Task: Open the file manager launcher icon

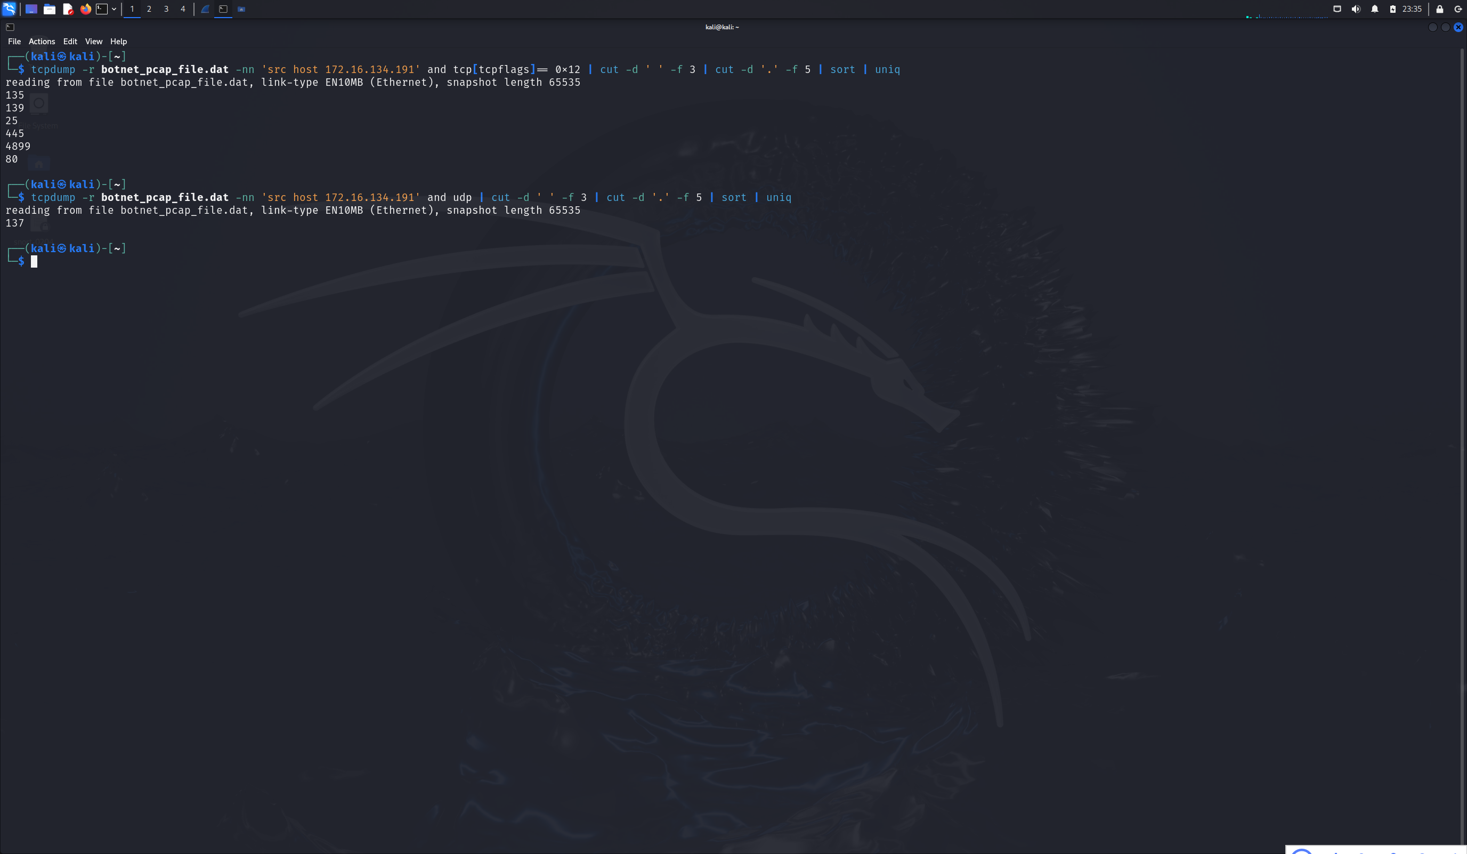Action: click(x=50, y=9)
